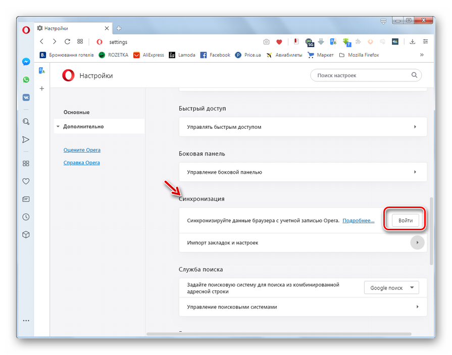452x355 pixels.
Task: Click the tab menu icon in title bar
Action: [x=383, y=21]
